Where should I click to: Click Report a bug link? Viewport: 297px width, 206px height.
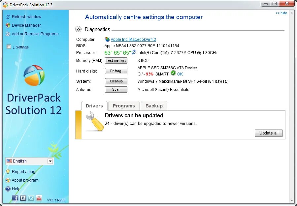23,172
